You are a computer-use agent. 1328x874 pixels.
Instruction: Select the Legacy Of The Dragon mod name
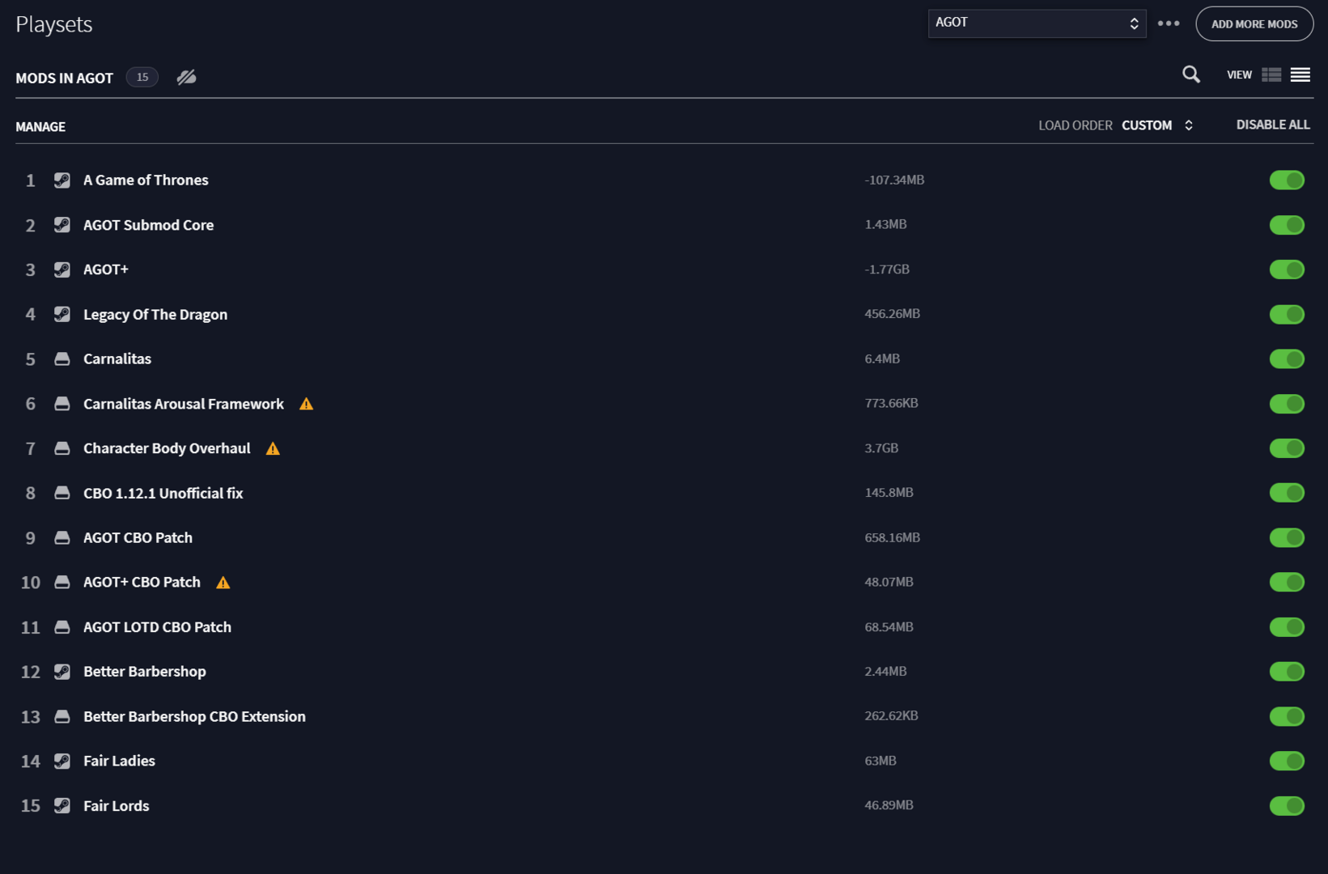click(155, 314)
